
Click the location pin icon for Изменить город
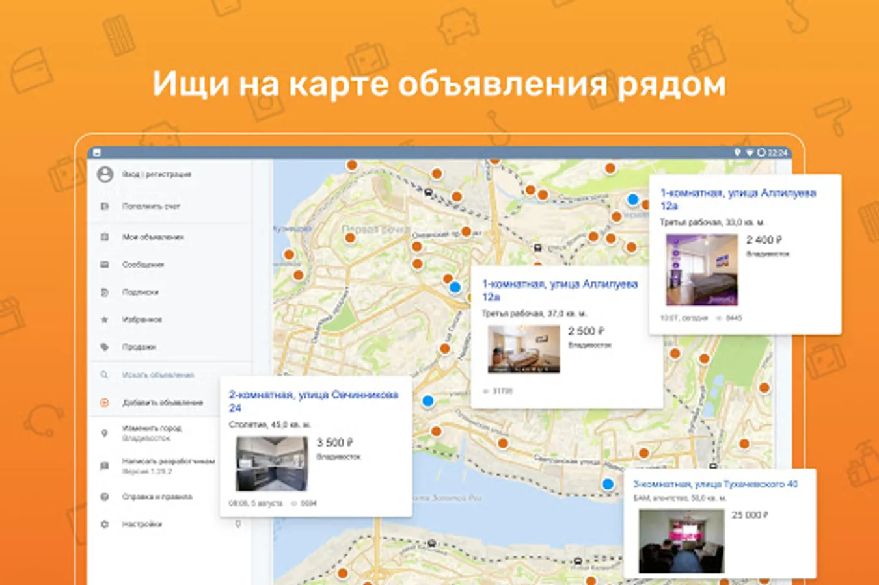pos(105,433)
